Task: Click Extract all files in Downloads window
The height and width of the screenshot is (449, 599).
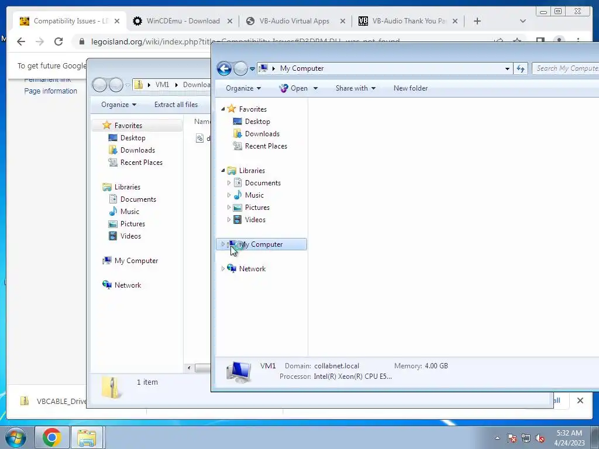Action: [175, 105]
